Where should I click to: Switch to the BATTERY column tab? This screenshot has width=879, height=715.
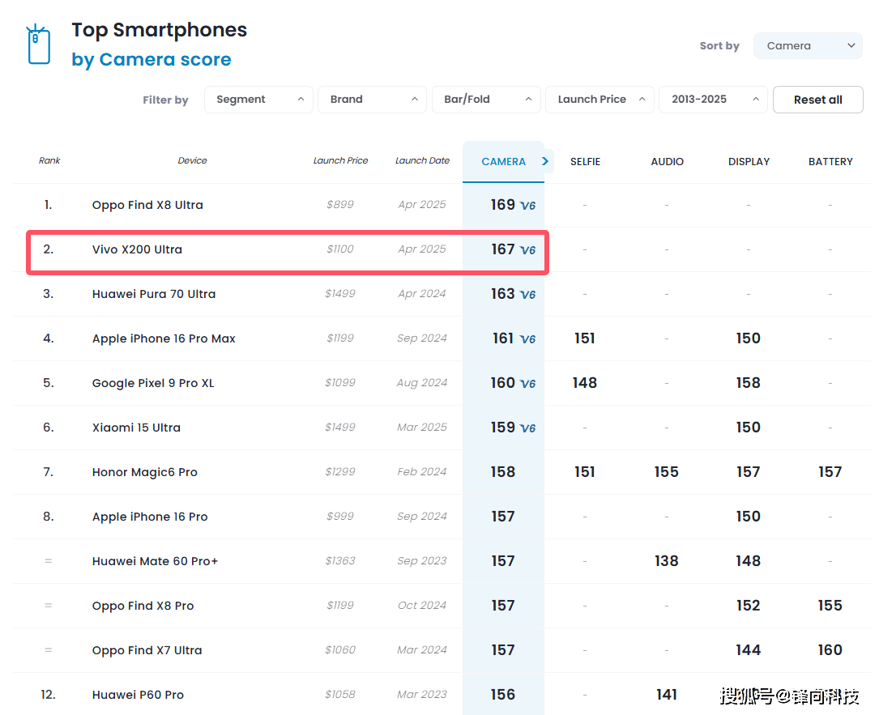click(x=830, y=162)
